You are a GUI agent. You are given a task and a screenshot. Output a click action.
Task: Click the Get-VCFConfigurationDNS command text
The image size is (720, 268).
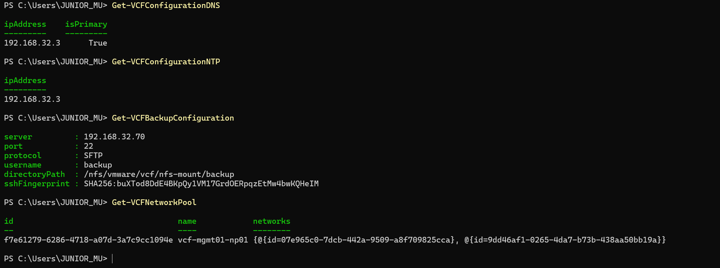pyautogui.click(x=166, y=5)
